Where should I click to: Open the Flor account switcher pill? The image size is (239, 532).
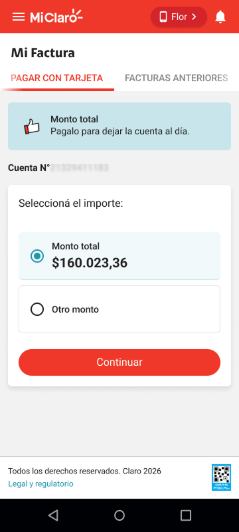[179, 17]
